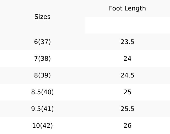This screenshot has height=134, width=170.
Task: Select the 24 foot length value
Action: 127,59
